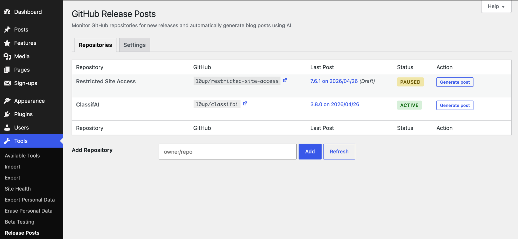
Task: Click the Dashboard gauge icon
Action: click(x=7, y=12)
